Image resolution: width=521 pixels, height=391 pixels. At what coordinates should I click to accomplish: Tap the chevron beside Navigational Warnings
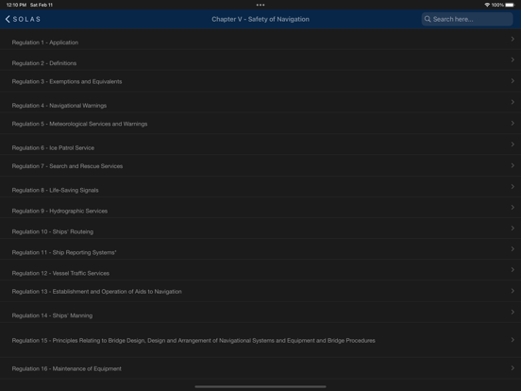coord(513,102)
